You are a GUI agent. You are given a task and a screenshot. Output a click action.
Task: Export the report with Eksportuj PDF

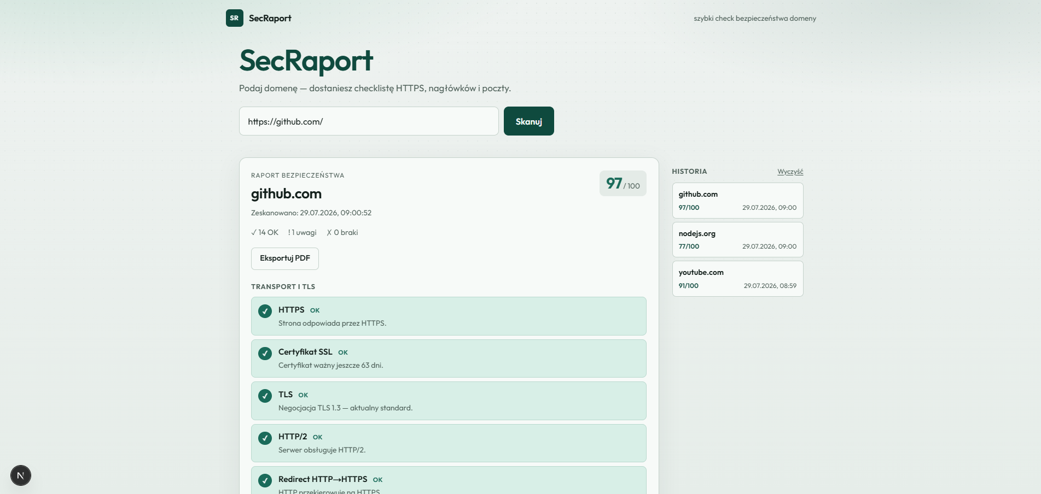(x=284, y=258)
